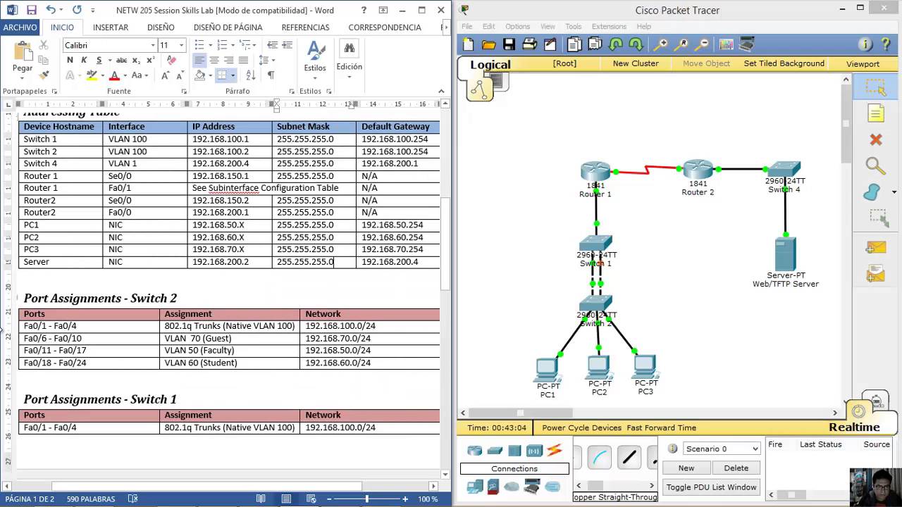Choose the red X Delete tool
Image resolution: width=902 pixels, height=507 pixels.
tap(875, 139)
